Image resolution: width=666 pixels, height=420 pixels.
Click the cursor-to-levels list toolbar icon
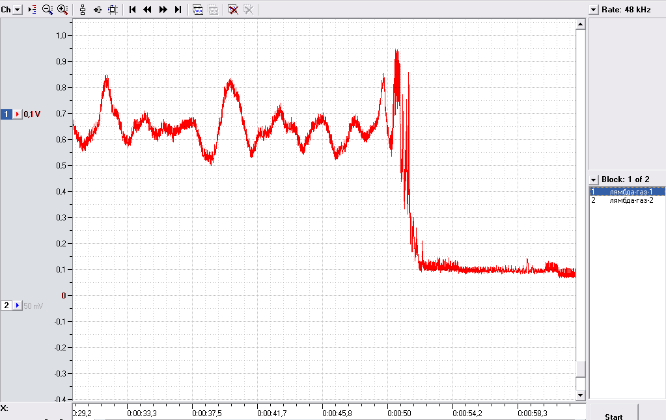pyautogui.click(x=33, y=9)
